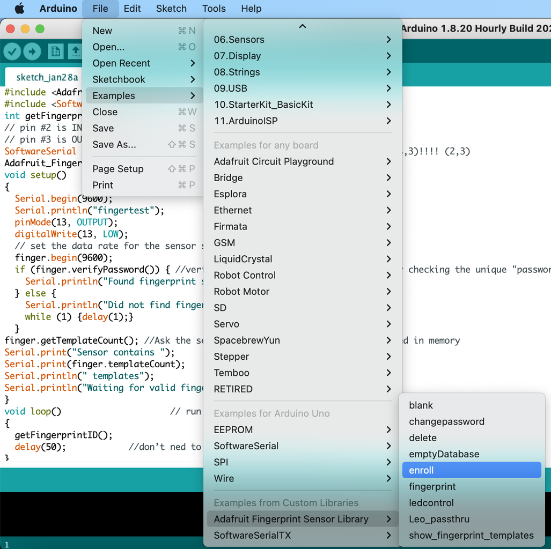Viewport: 551px width, 549px height.
Task: Open the Apple logo system menu
Action: pyautogui.click(x=20, y=9)
